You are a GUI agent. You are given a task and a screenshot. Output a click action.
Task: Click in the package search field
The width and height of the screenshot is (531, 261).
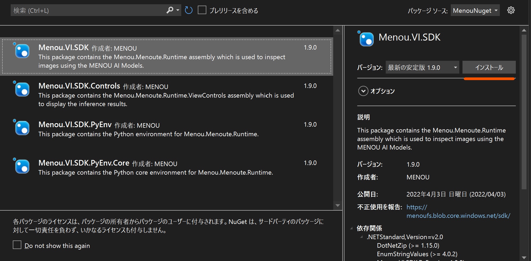click(x=88, y=10)
